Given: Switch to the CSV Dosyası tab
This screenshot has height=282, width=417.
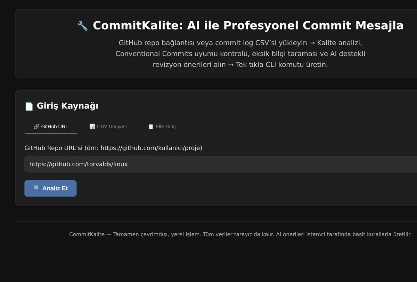Looking at the screenshot, I should click(x=108, y=127).
